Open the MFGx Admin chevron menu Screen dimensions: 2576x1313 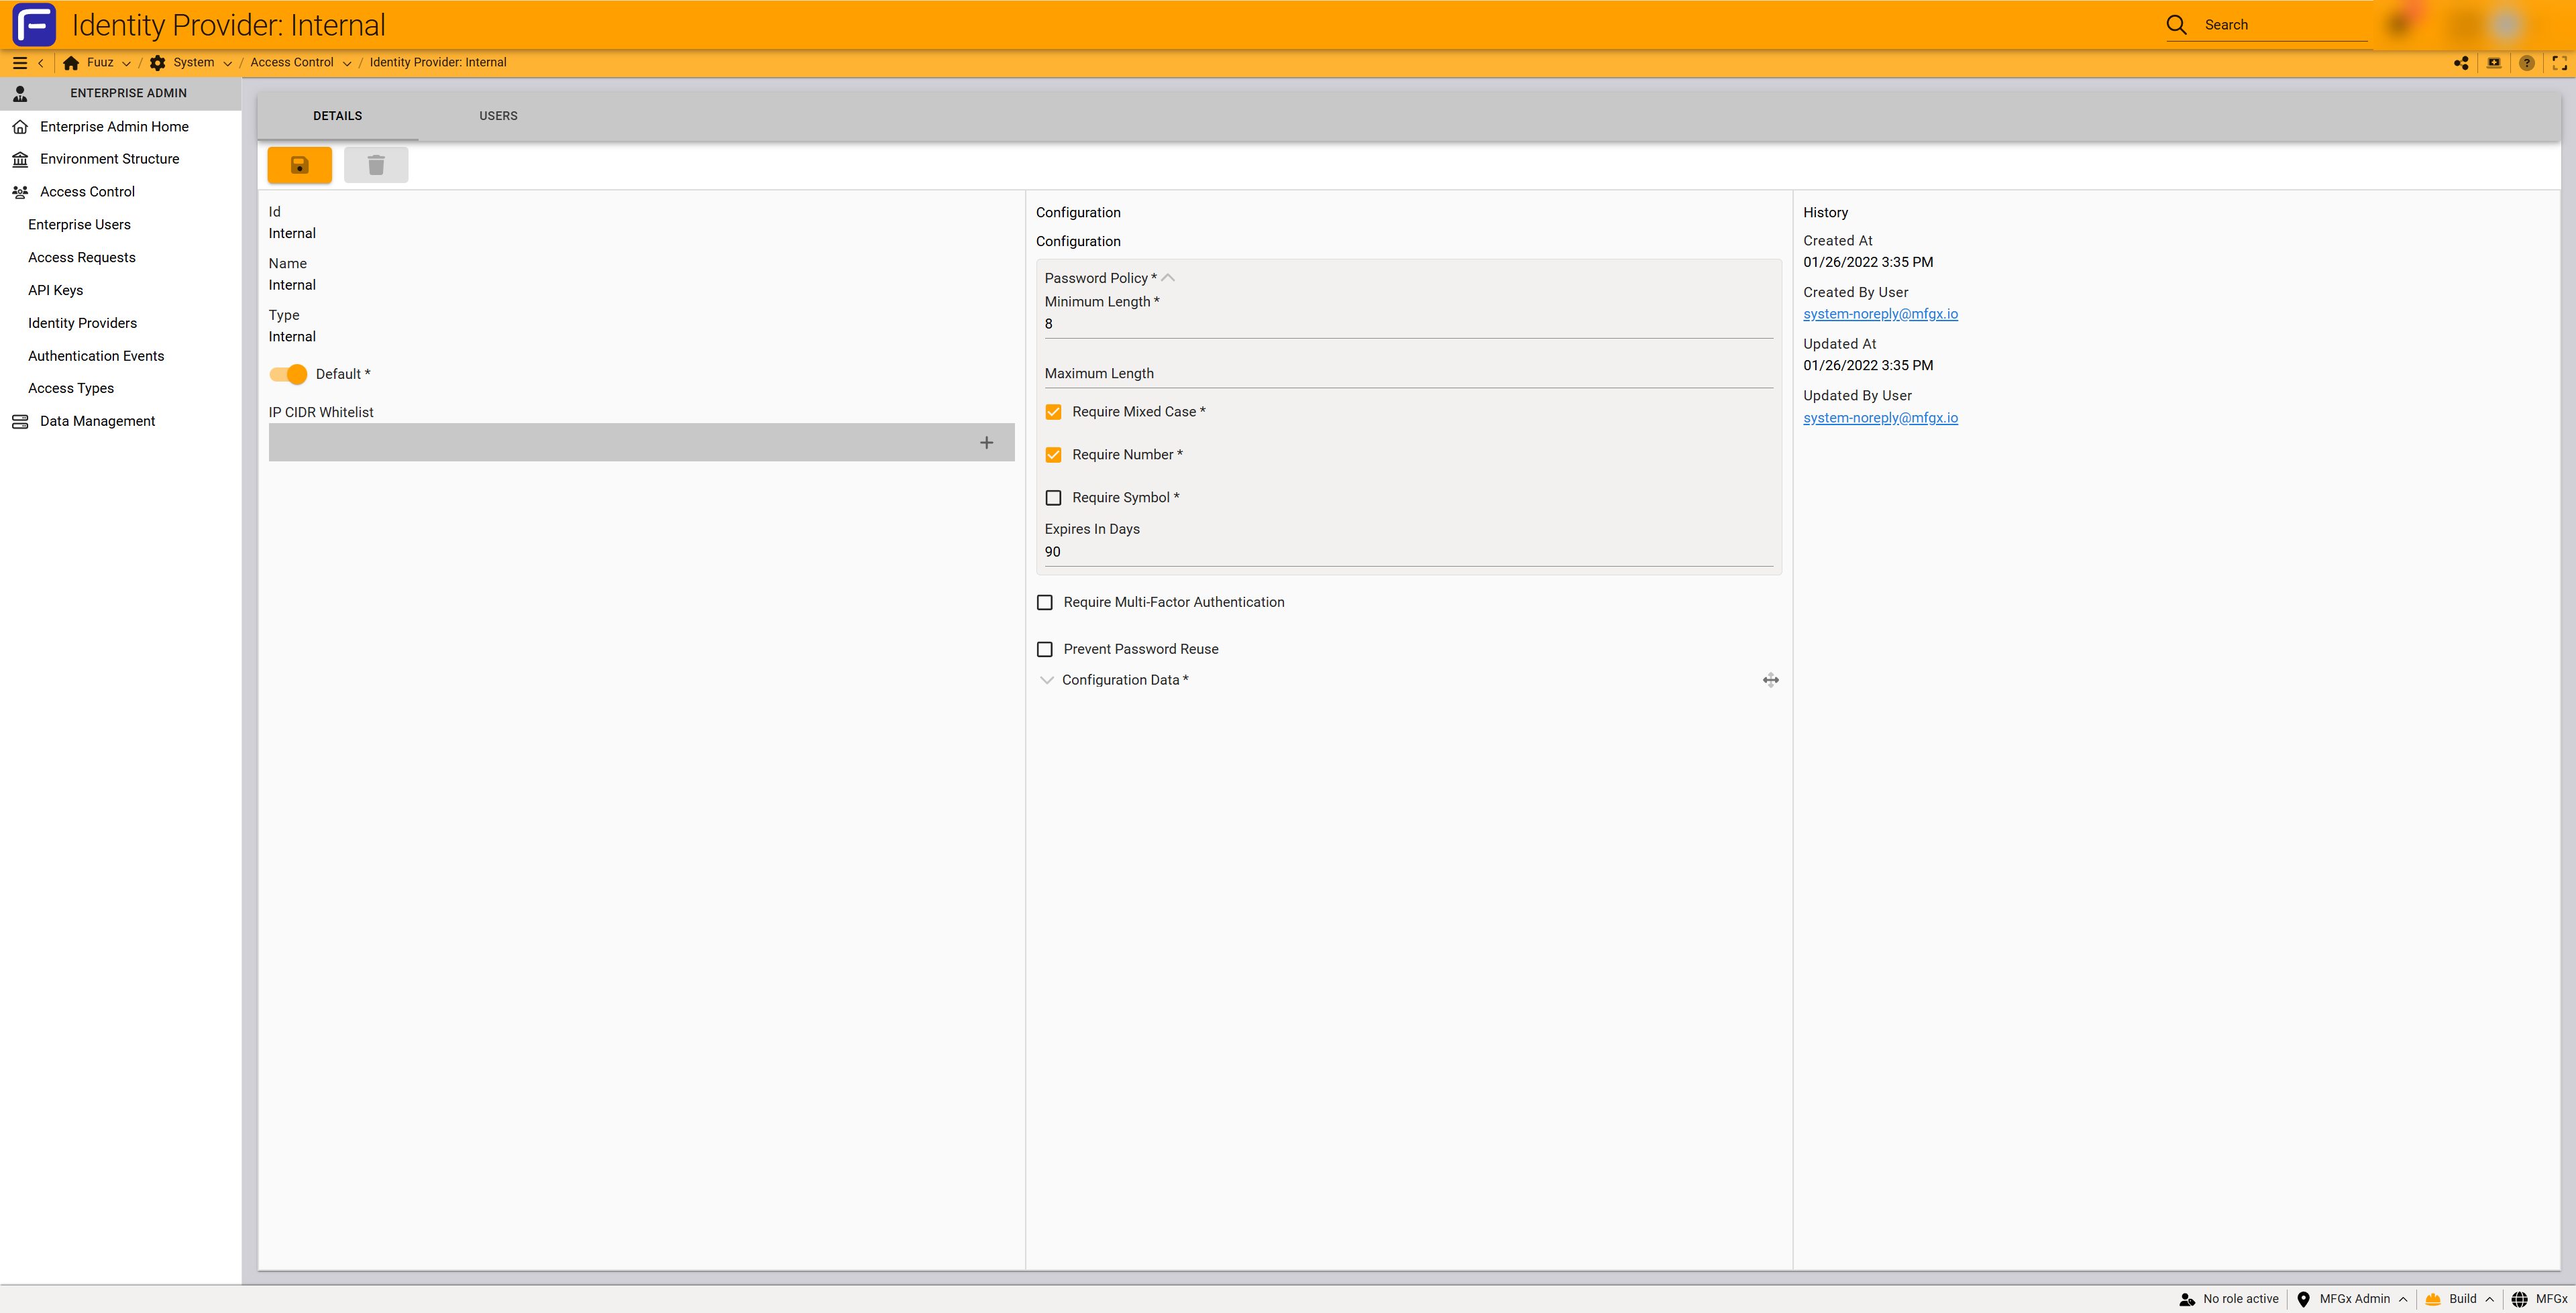(2403, 1299)
